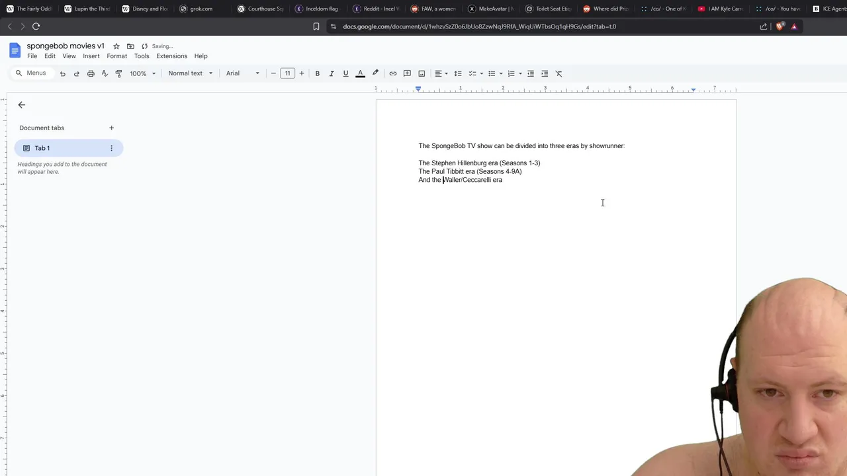Screen dimensions: 847x476
Task: Decrease font size with minus button
Action: 273,73
